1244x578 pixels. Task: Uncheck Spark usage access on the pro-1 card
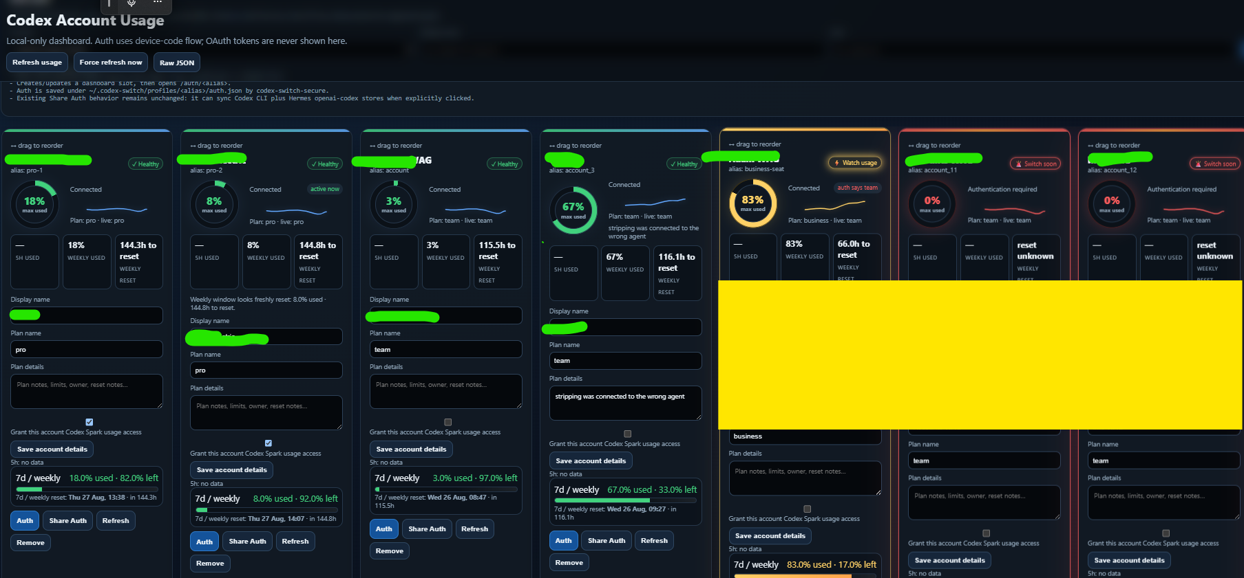(89, 422)
